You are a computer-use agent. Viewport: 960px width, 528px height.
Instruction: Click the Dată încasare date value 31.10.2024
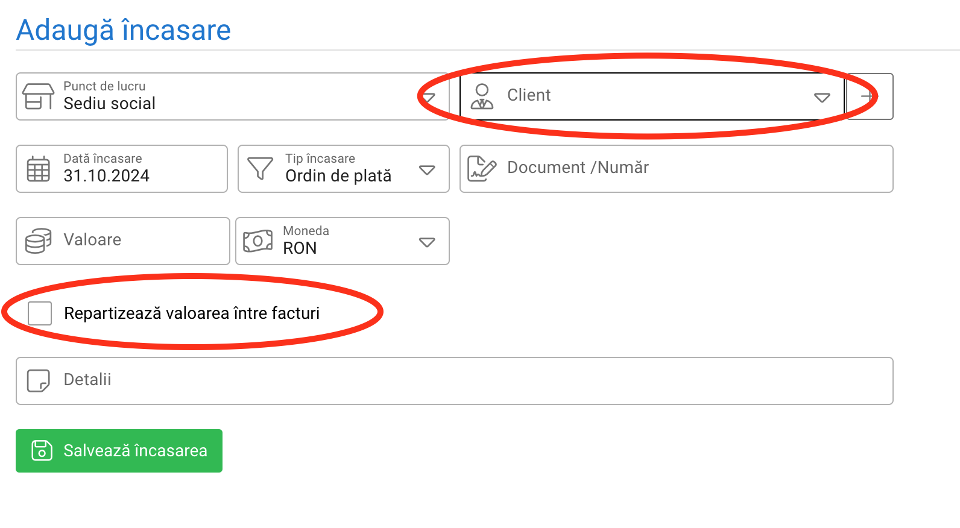pyautogui.click(x=107, y=176)
